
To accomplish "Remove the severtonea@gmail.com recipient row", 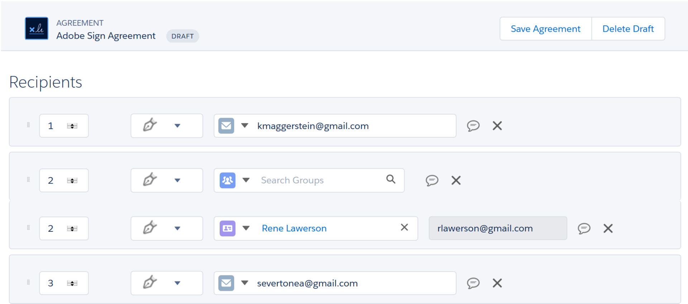I will click(497, 283).
